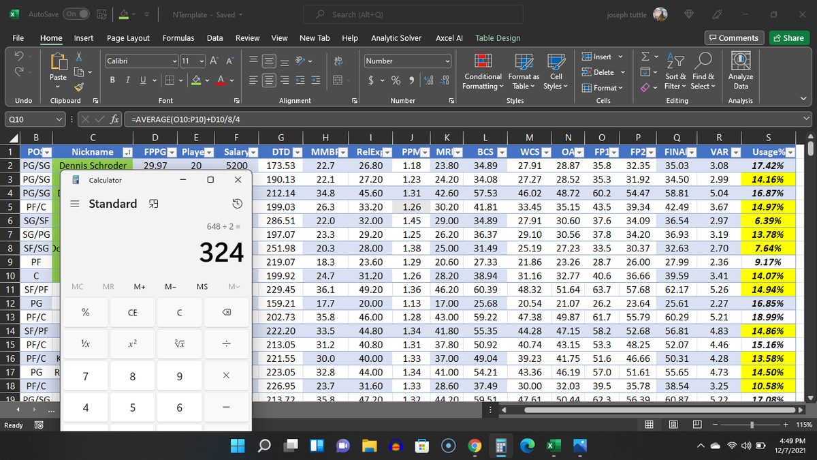Open the Nickname column filter dropdown
Screen dimensions: 817x460
[x=129, y=151]
